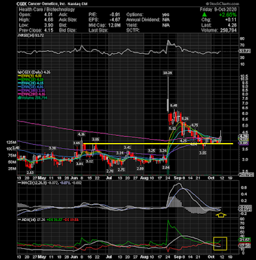Click the Options value yes
The image size is (256, 260).
pos(166,14)
